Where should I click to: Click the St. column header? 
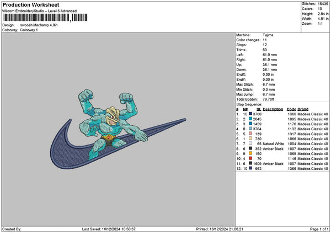click(259, 109)
